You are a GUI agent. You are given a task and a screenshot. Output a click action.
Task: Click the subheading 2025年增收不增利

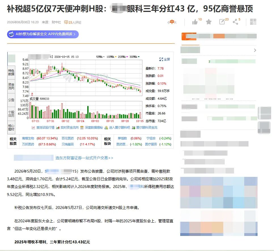pos(30,242)
